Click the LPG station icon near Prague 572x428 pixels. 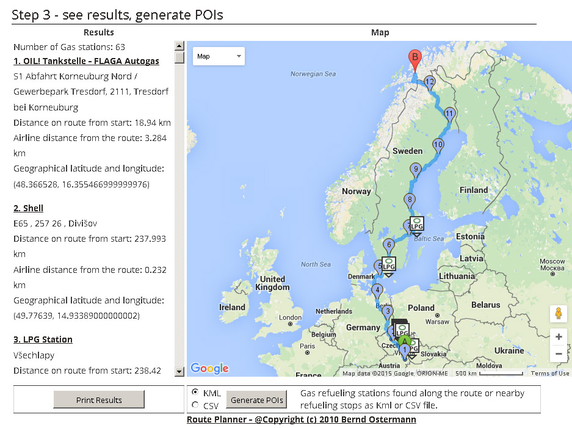pos(402,330)
